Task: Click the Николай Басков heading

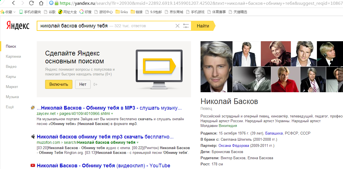Action: tap(229, 101)
